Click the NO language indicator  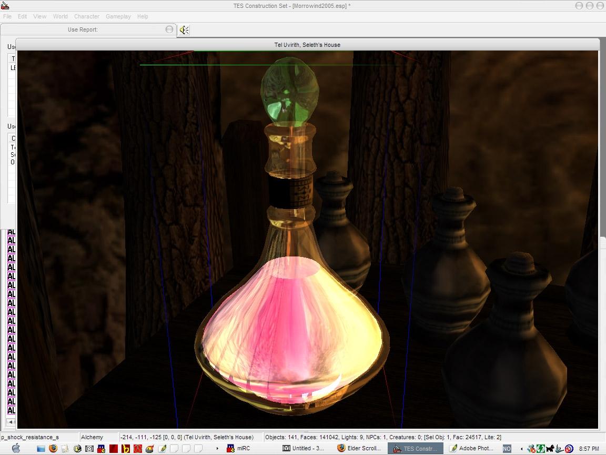(507, 449)
